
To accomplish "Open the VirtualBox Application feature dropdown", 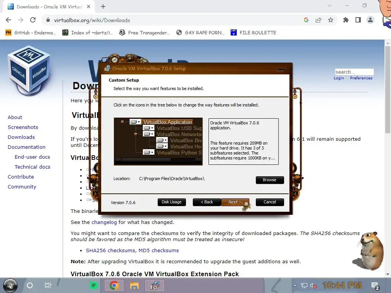I will [136, 122].
